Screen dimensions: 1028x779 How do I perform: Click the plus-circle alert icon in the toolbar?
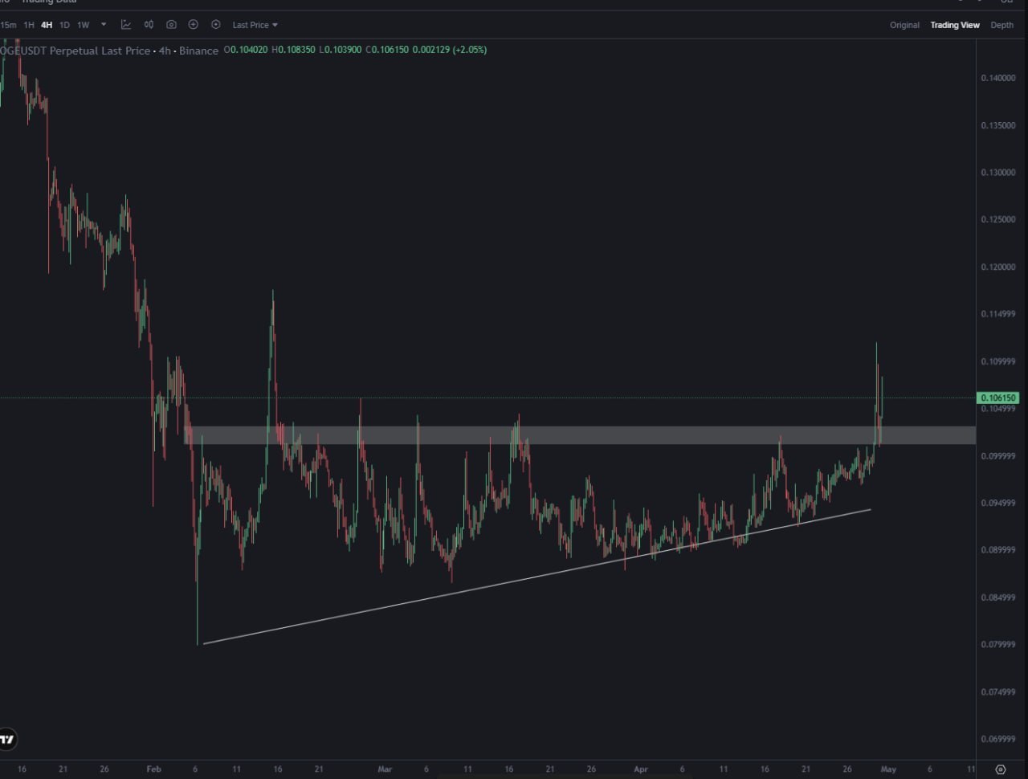(193, 25)
